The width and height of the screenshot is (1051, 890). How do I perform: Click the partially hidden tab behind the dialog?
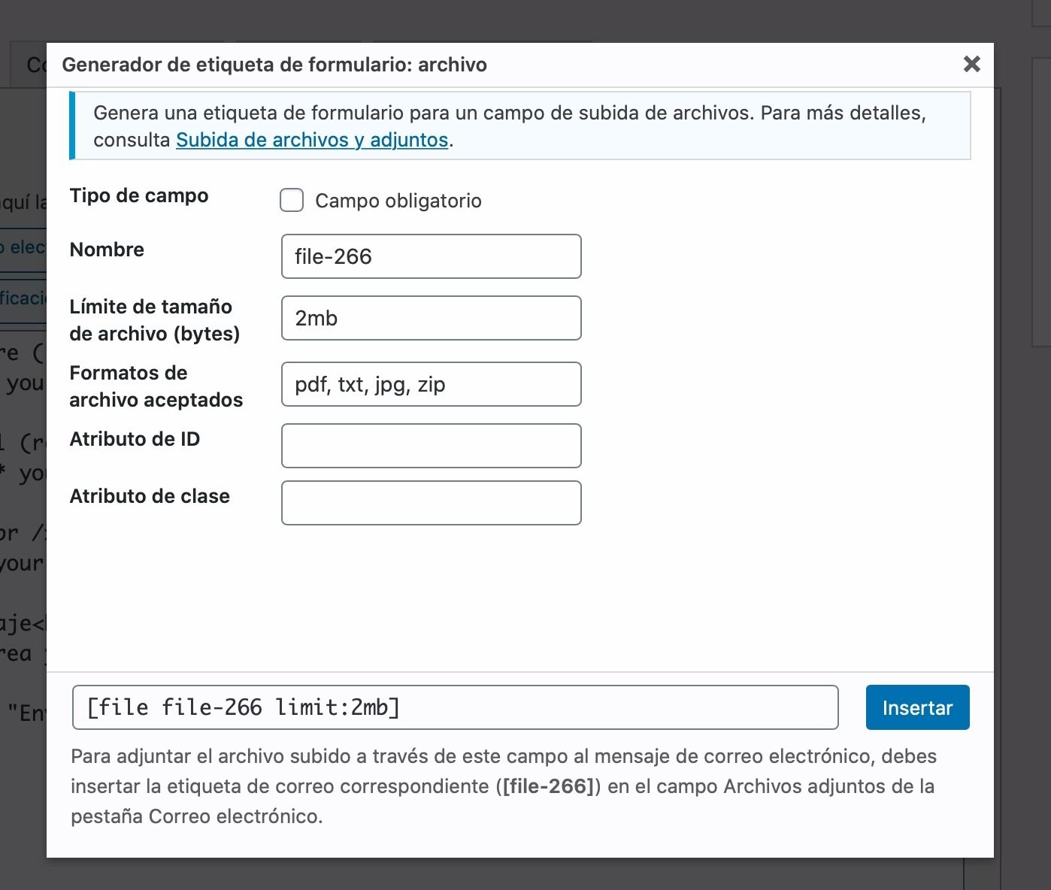(x=29, y=65)
